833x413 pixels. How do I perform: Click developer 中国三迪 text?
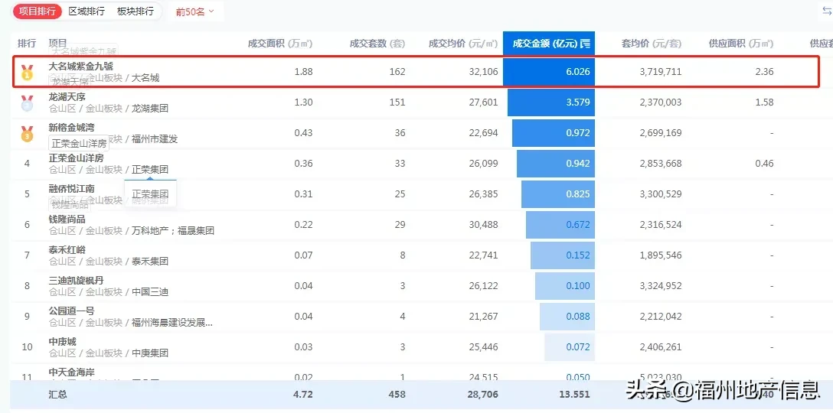(x=150, y=292)
